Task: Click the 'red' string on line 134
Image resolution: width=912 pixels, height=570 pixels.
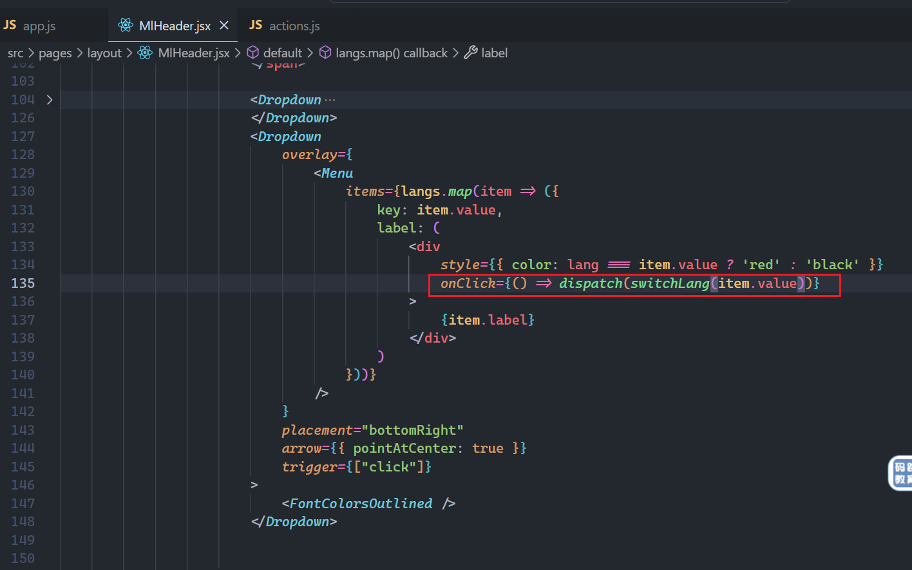Action: click(x=761, y=265)
